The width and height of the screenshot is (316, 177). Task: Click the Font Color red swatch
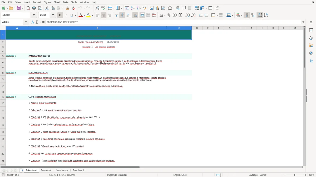81,15
